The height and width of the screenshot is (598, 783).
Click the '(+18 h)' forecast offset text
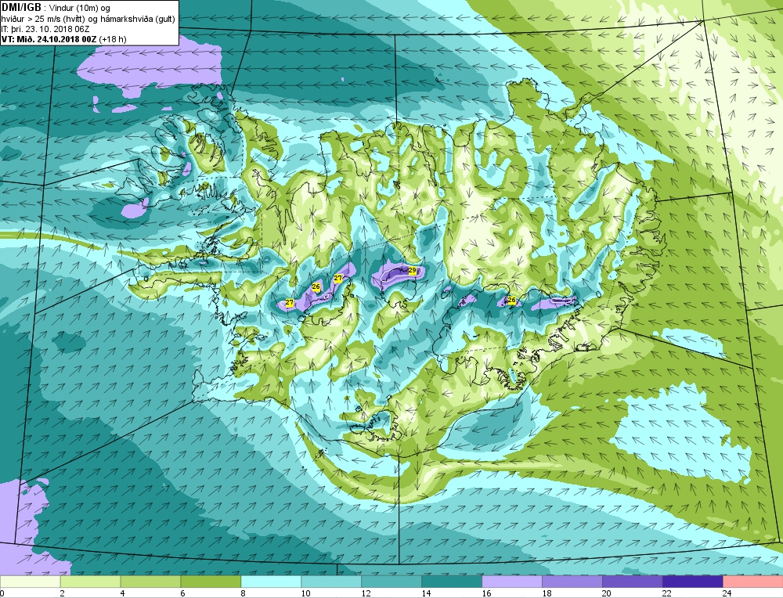pyautogui.click(x=113, y=39)
